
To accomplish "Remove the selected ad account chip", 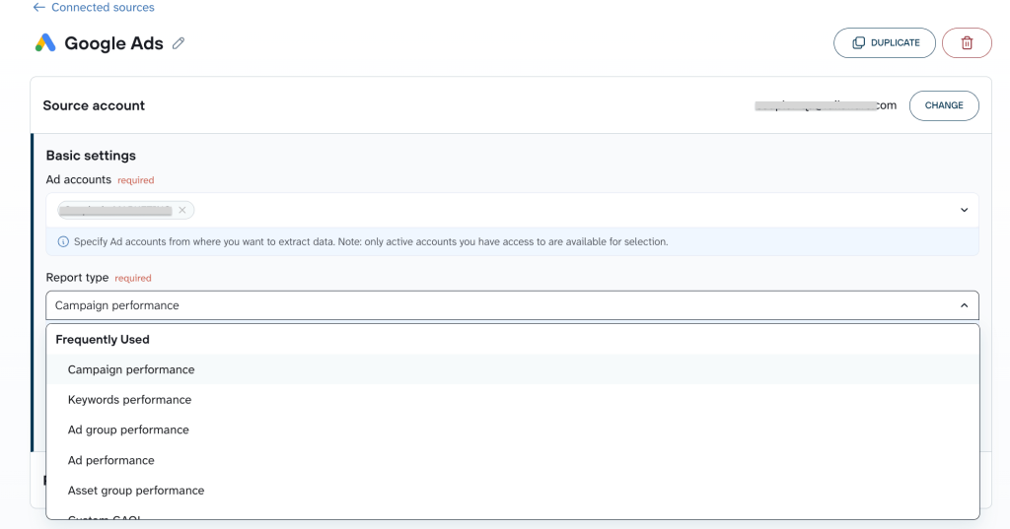I will point(182,210).
